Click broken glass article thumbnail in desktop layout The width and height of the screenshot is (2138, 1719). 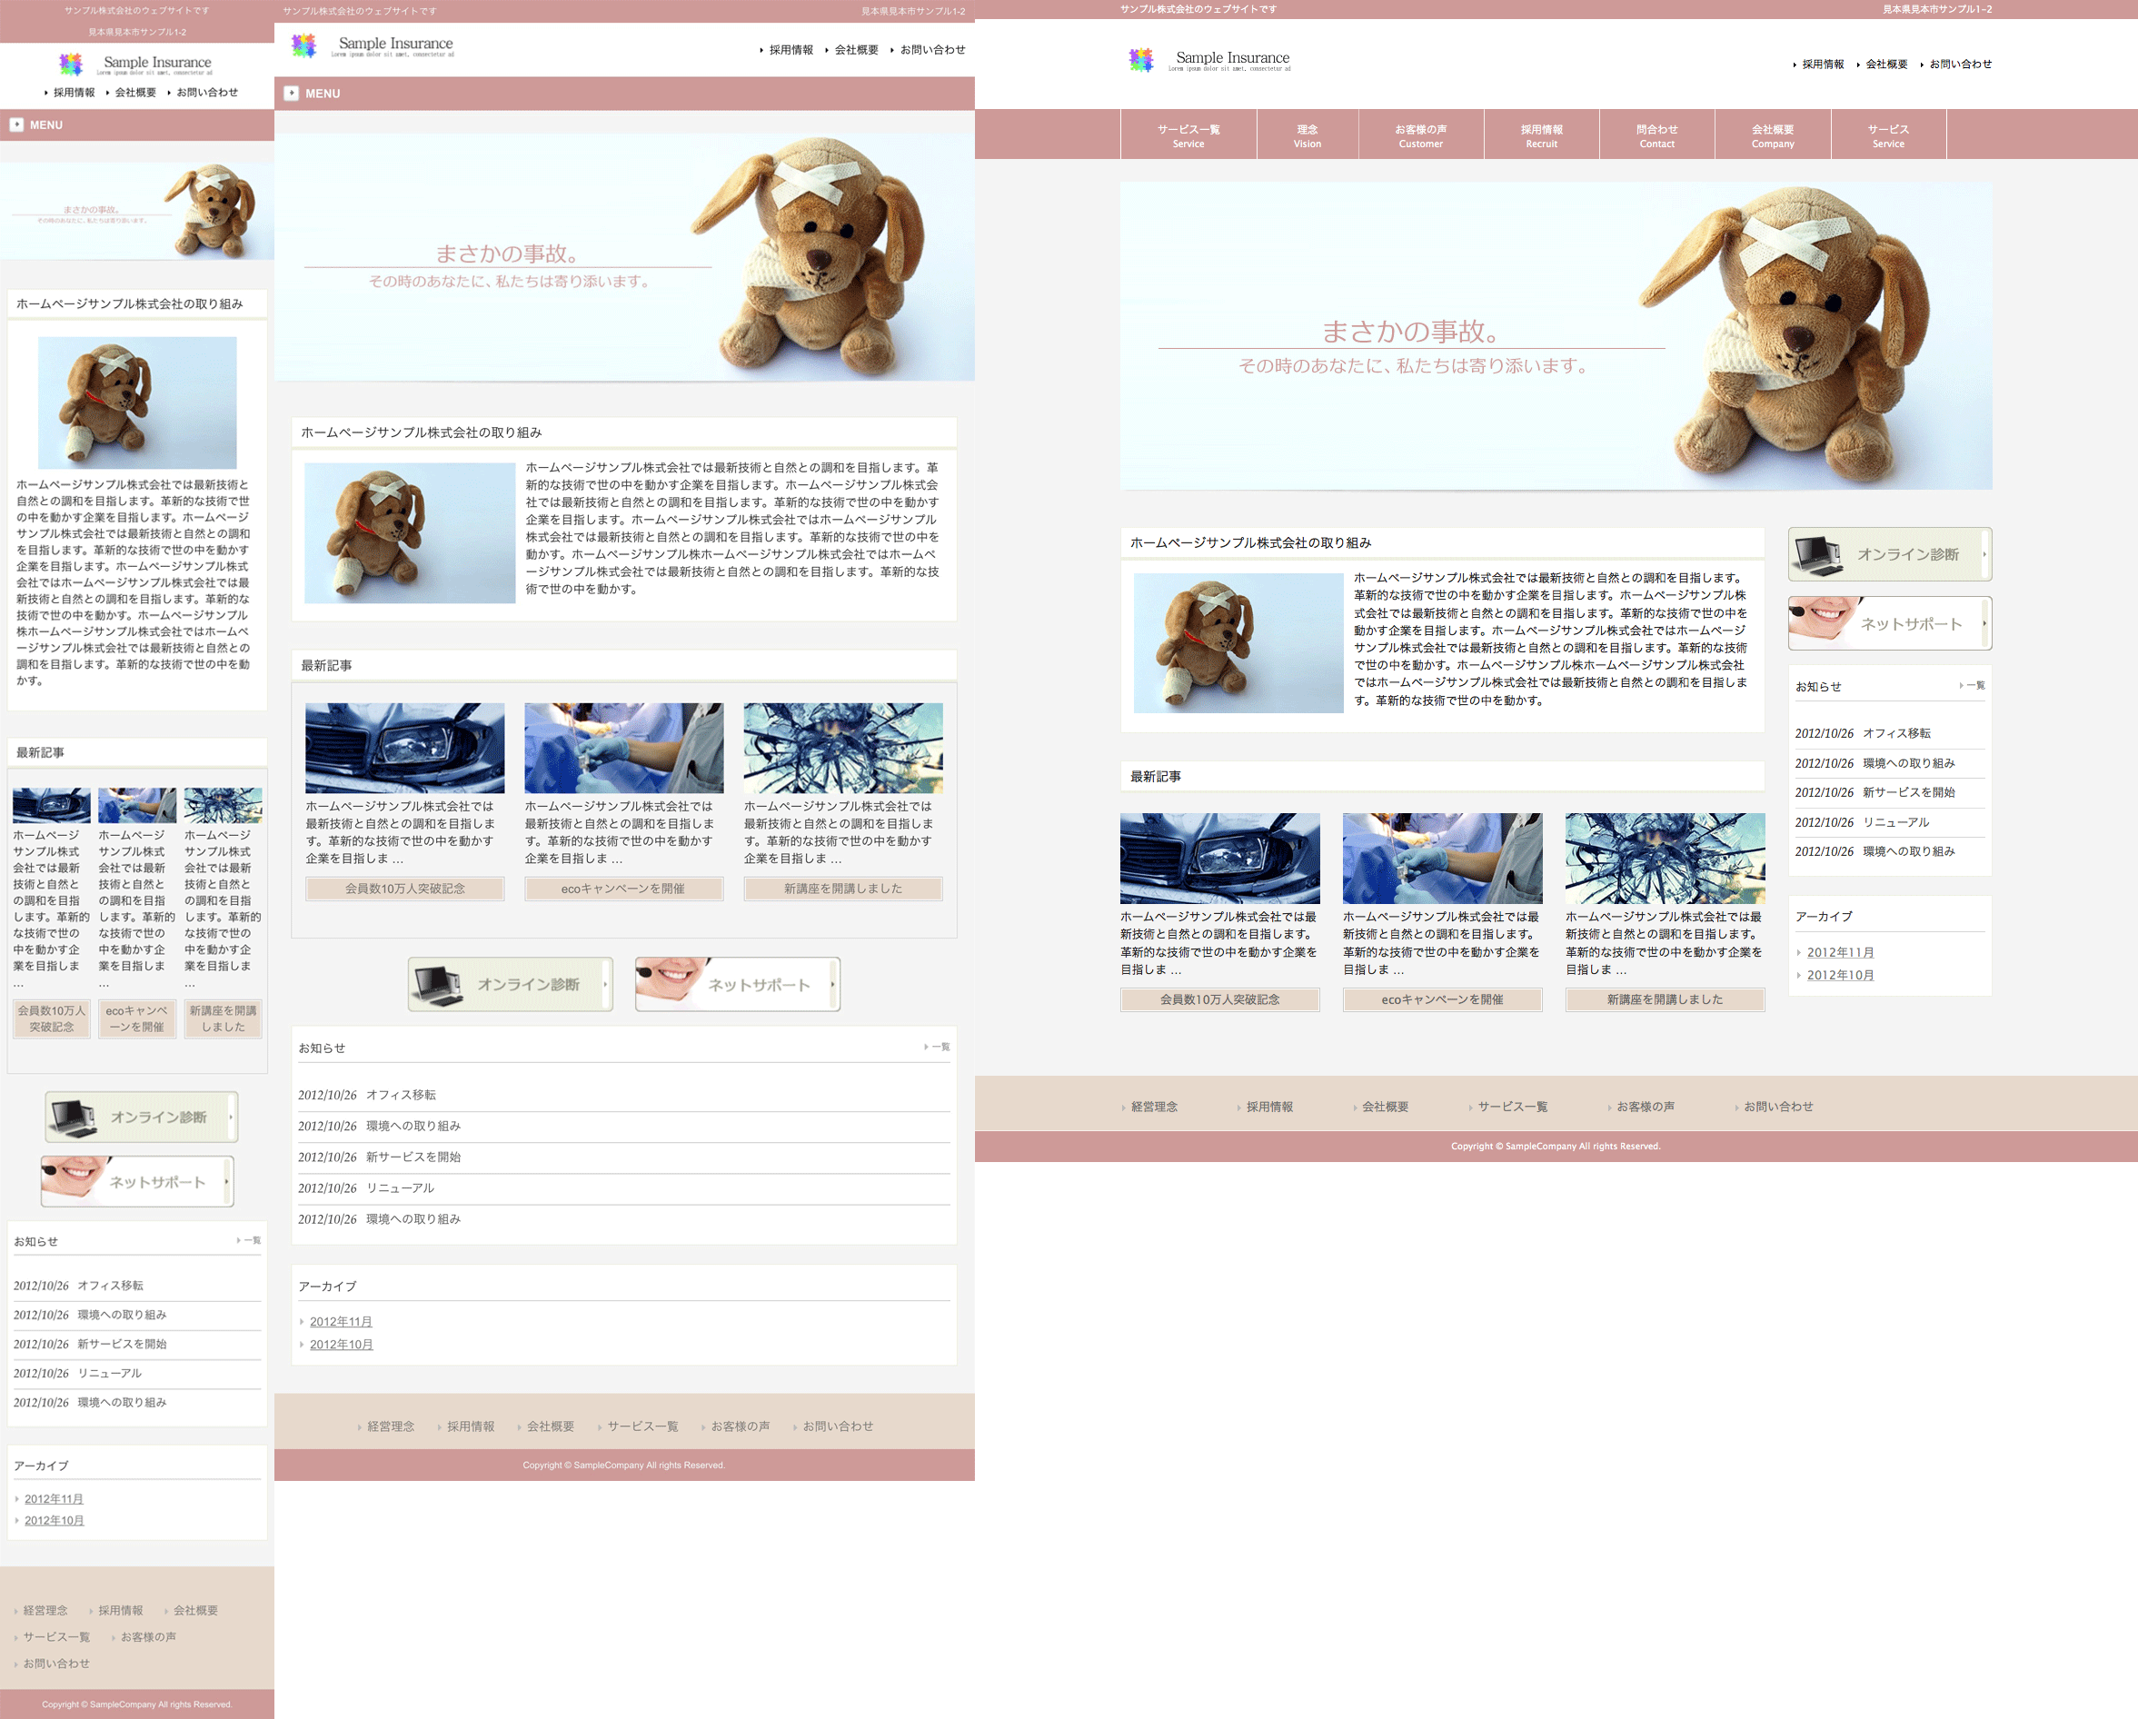point(1664,858)
